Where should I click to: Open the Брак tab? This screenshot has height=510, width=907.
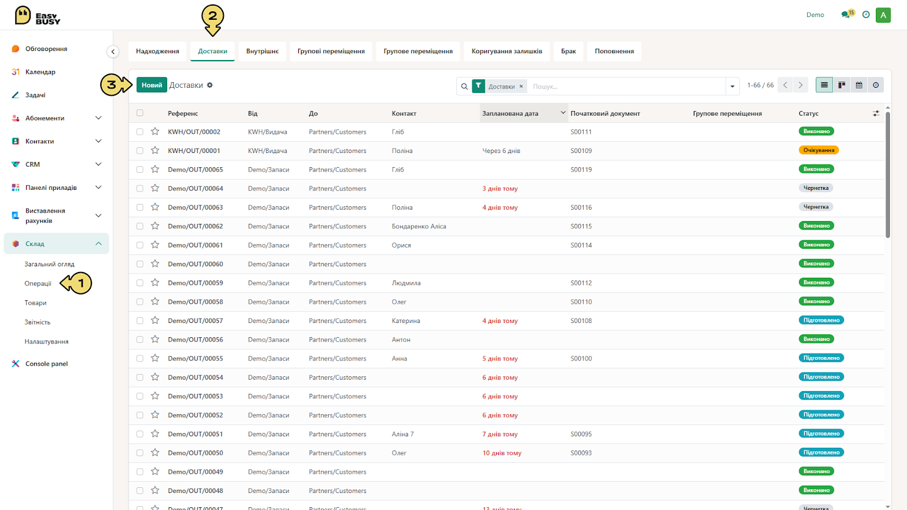(x=569, y=51)
